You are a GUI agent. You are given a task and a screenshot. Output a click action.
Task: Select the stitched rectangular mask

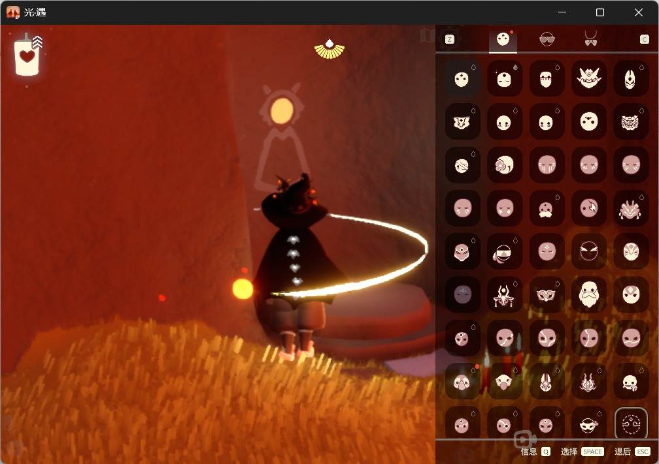tap(547, 78)
